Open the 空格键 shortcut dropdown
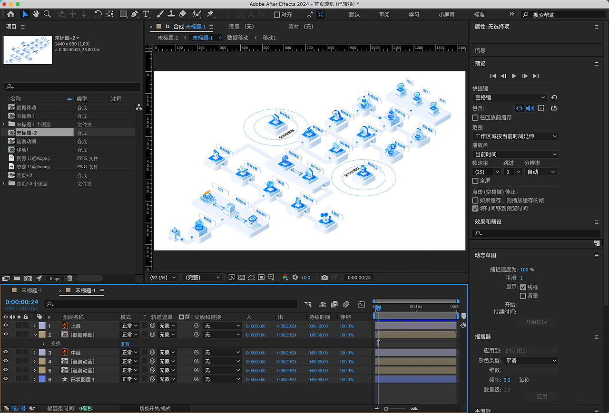609x413 pixels. click(510, 97)
